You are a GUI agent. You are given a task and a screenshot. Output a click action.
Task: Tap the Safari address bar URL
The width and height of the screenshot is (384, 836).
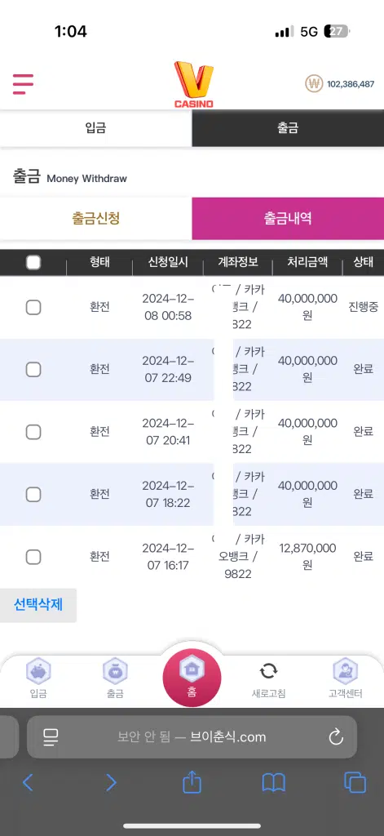(x=192, y=737)
